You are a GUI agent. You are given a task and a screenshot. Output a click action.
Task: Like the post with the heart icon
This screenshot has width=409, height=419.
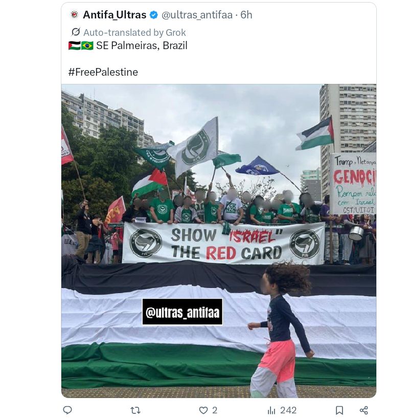pyautogui.click(x=203, y=410)
